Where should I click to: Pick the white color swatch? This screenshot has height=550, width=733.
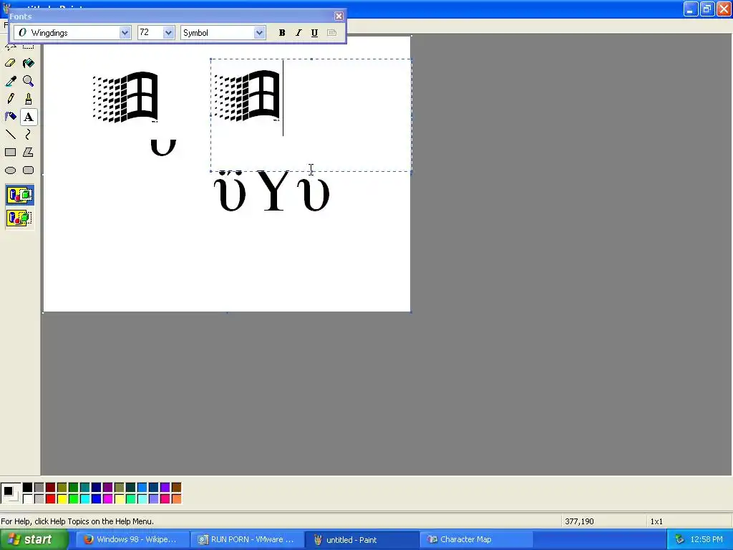pyautogui.click(x=28, y=499)
